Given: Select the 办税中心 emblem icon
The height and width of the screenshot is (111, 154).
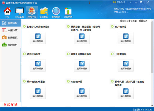Looking at the screenshot, I should tap(32, 12).
